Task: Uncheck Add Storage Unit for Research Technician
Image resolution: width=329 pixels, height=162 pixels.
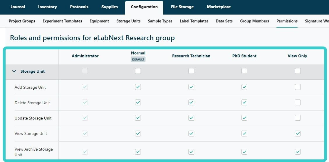Action: point(191,87)
